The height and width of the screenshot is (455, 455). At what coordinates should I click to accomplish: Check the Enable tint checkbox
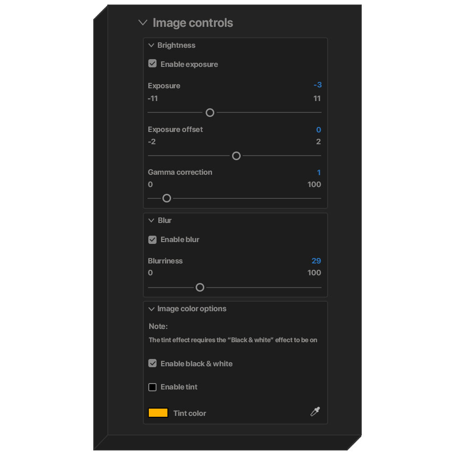(152, 387)
